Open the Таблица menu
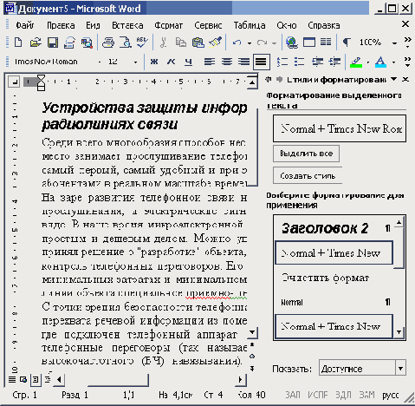This screenshot has width=415, height=406. click(x=250, y=25)
